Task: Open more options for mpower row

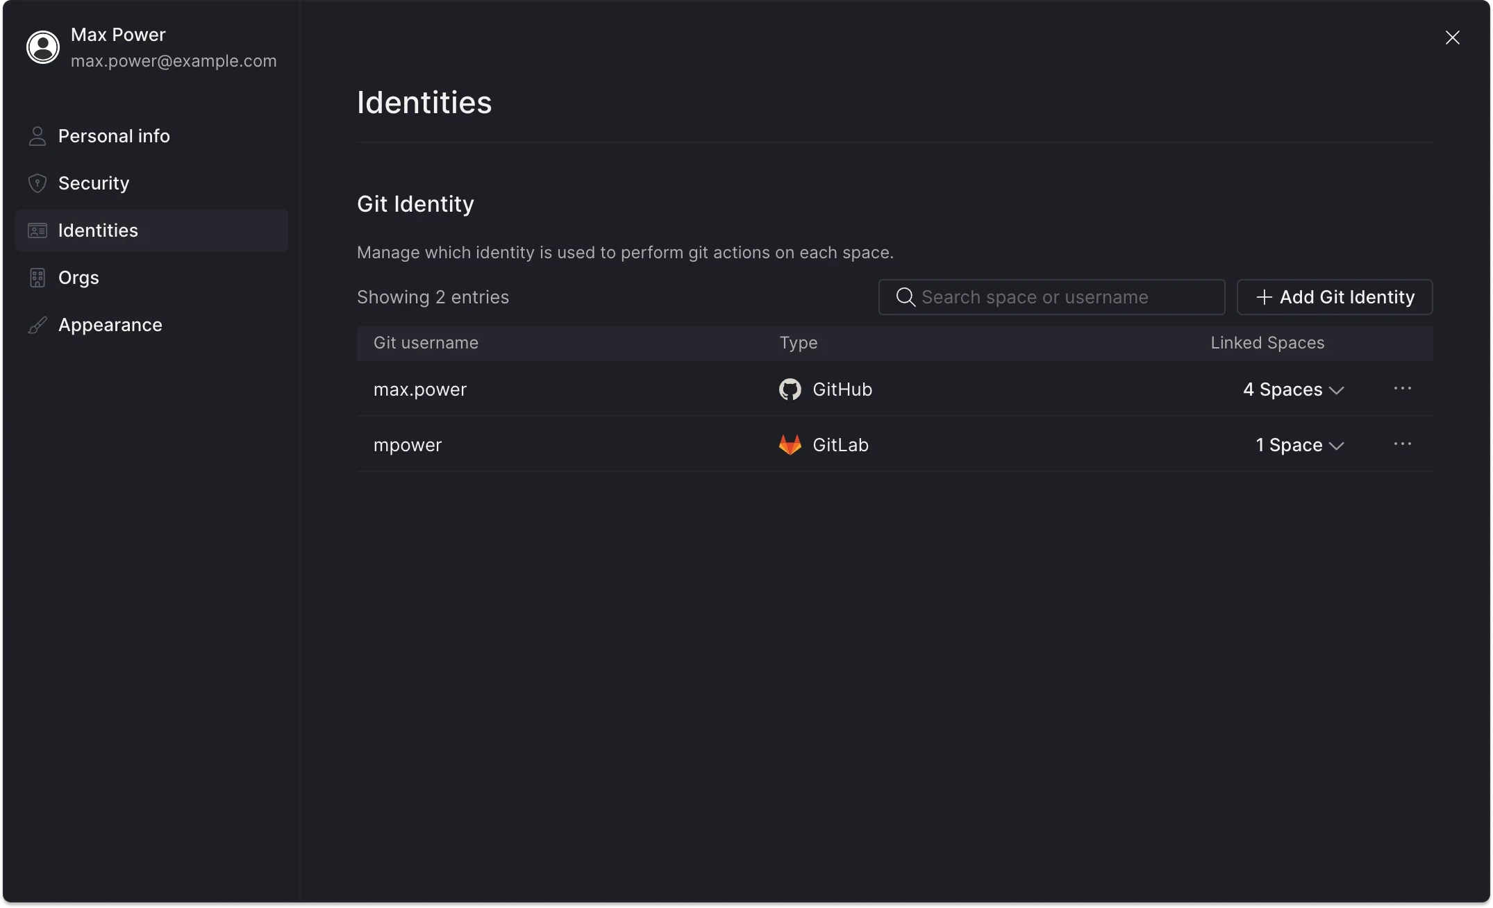Action: click(1403, 444)
